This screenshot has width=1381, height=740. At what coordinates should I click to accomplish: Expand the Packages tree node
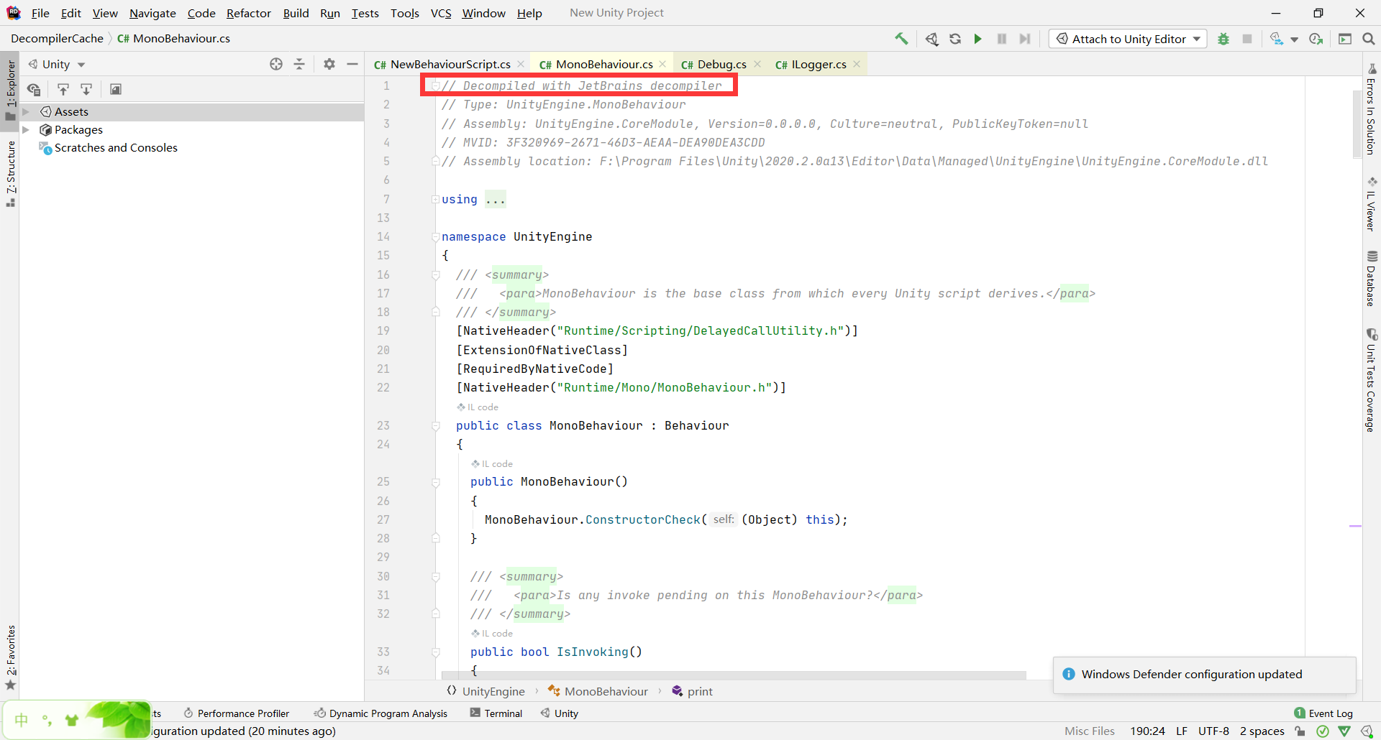[x=26, y=129]
